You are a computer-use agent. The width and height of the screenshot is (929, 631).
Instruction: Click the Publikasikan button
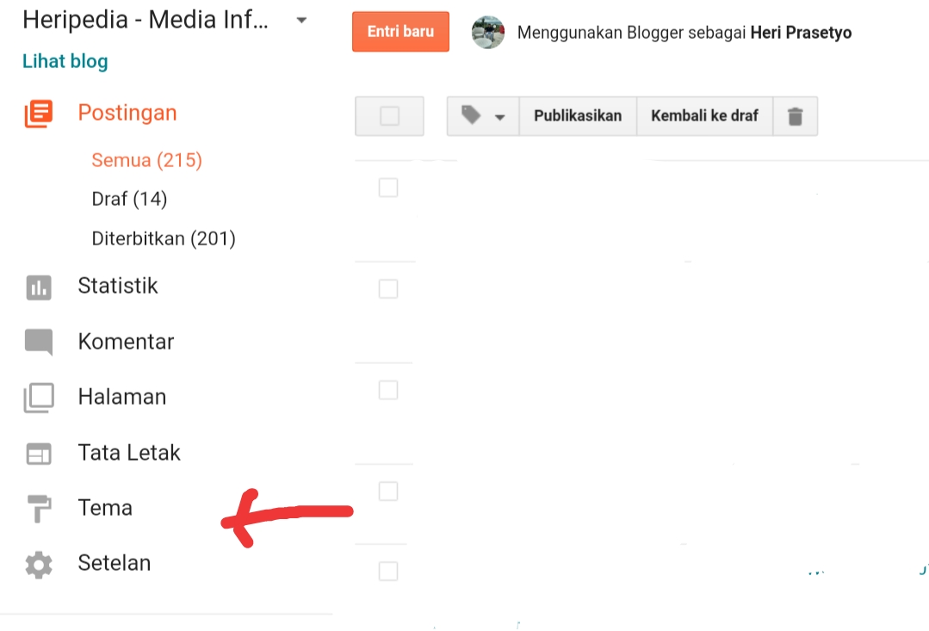pos(578,116)
